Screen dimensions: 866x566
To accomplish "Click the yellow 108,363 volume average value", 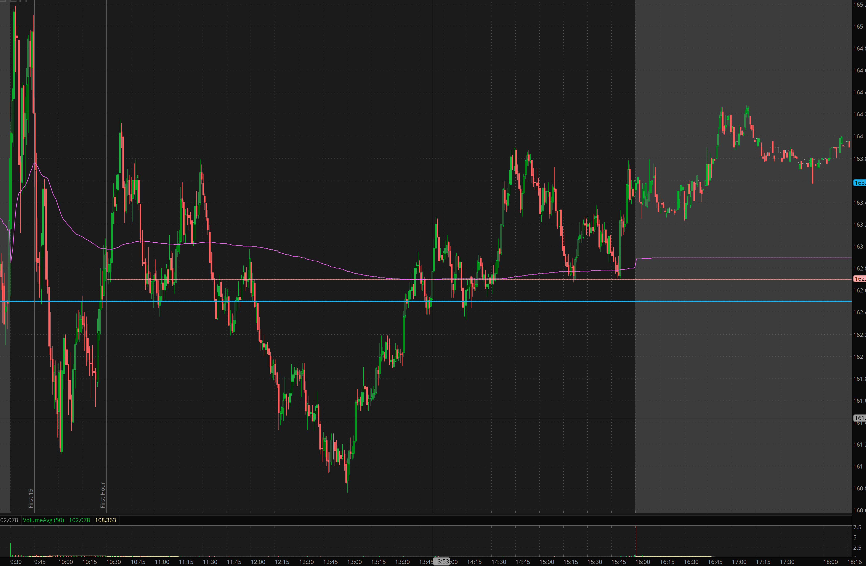I will tap(105, 520).
